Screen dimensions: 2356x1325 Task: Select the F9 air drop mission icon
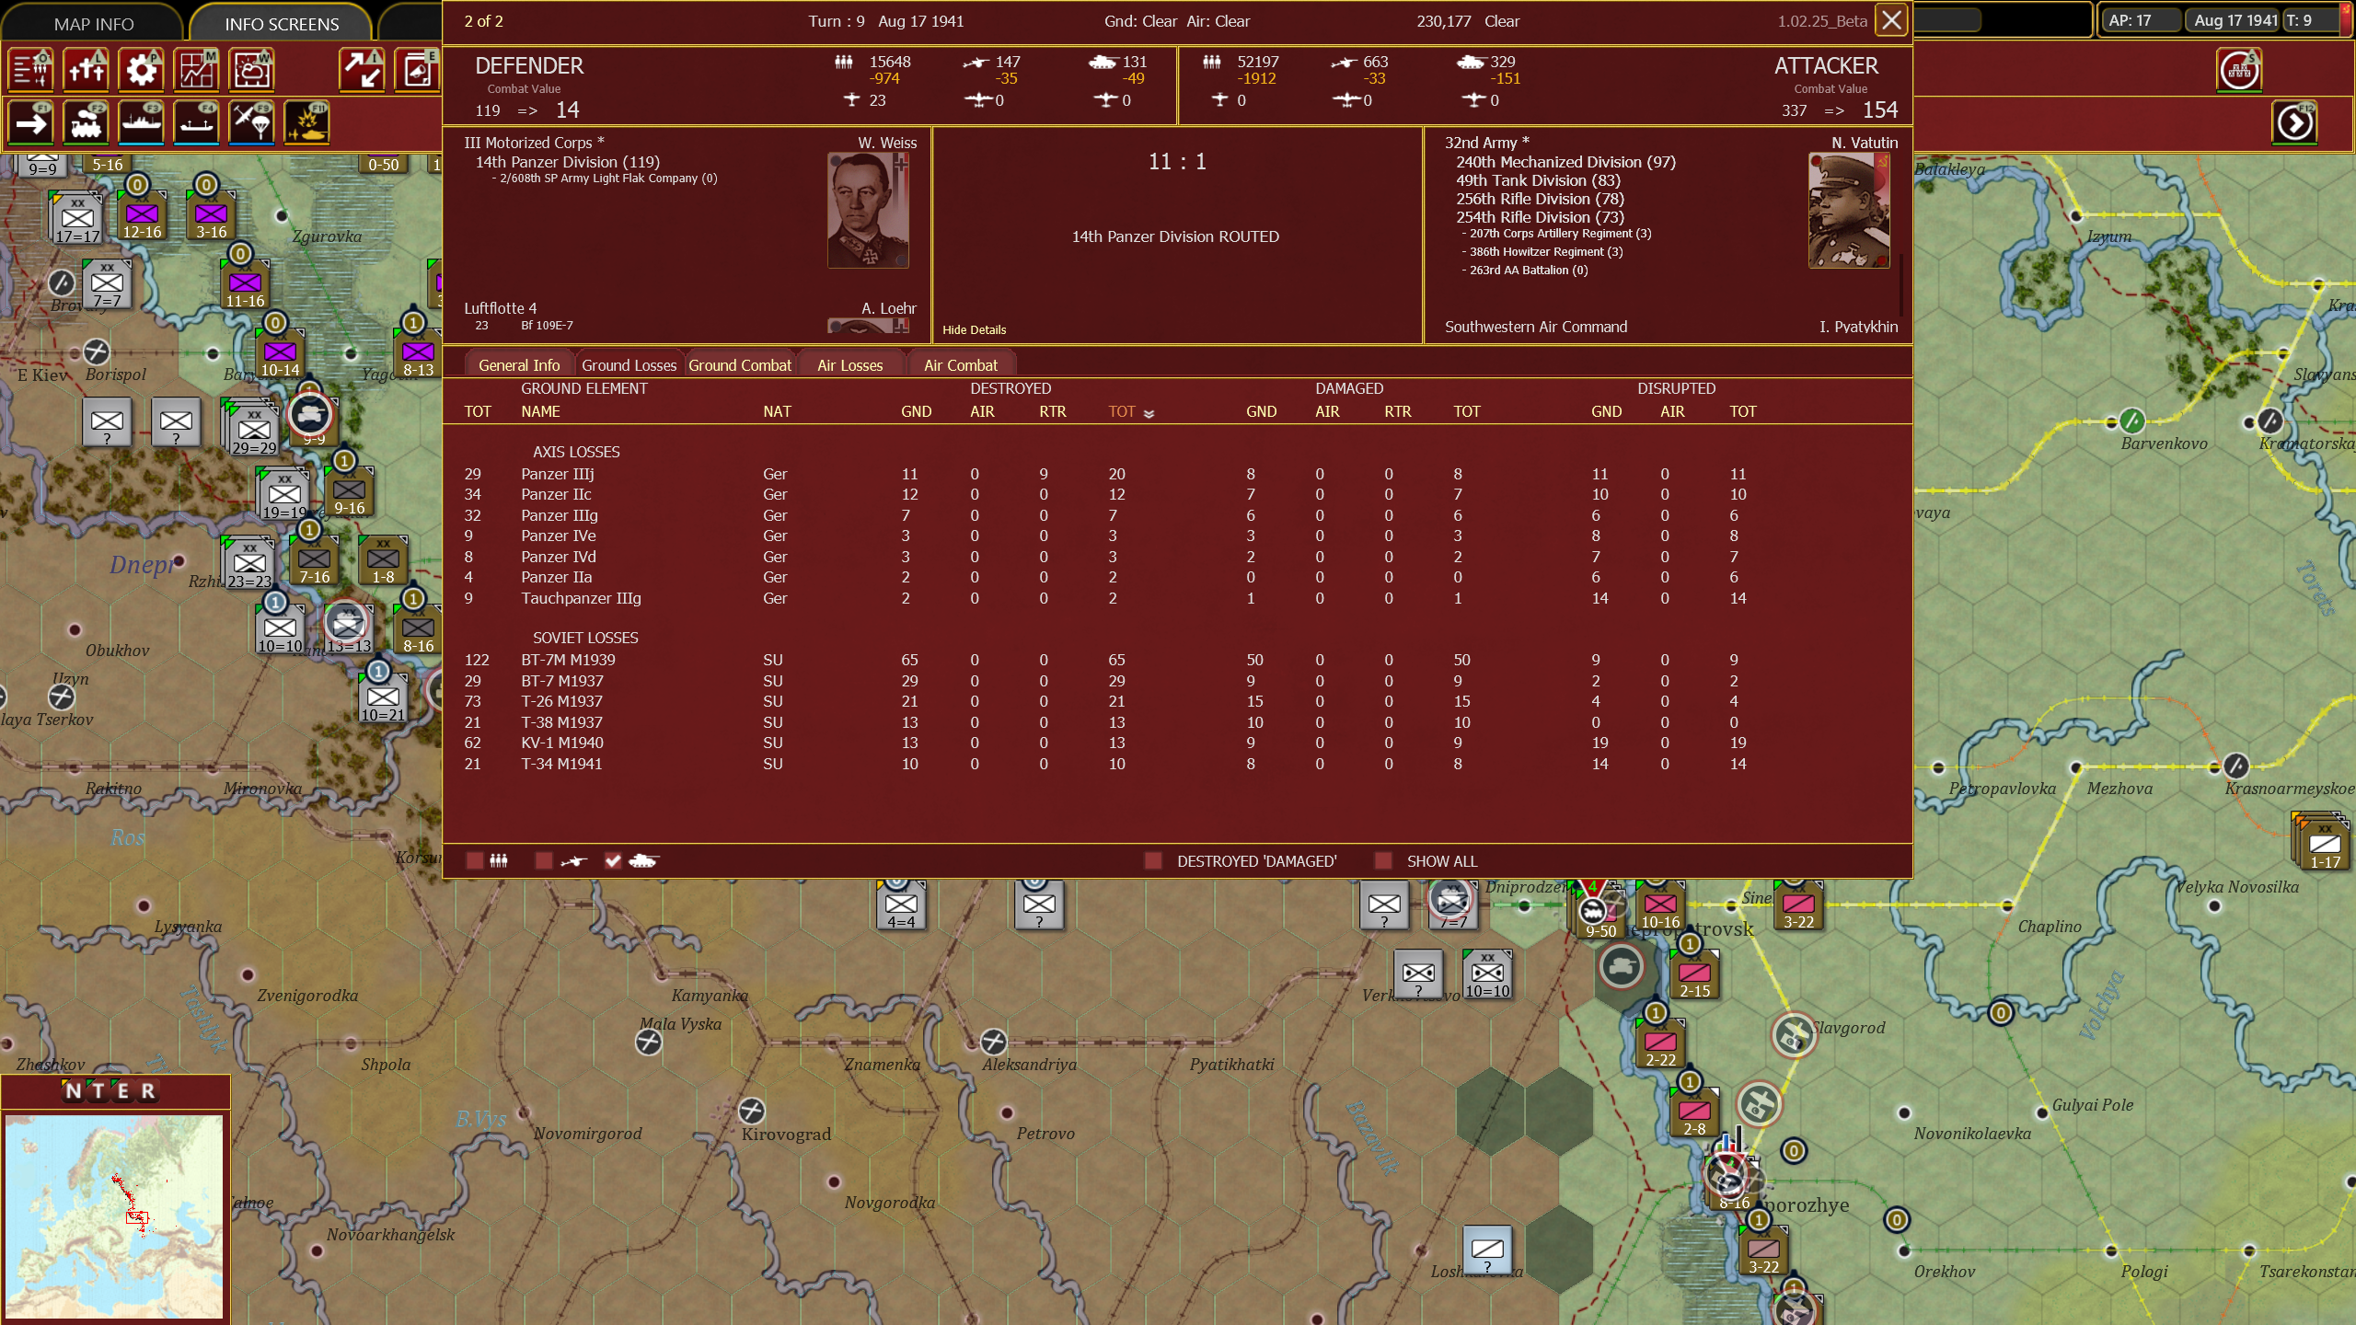pos(251,122)
